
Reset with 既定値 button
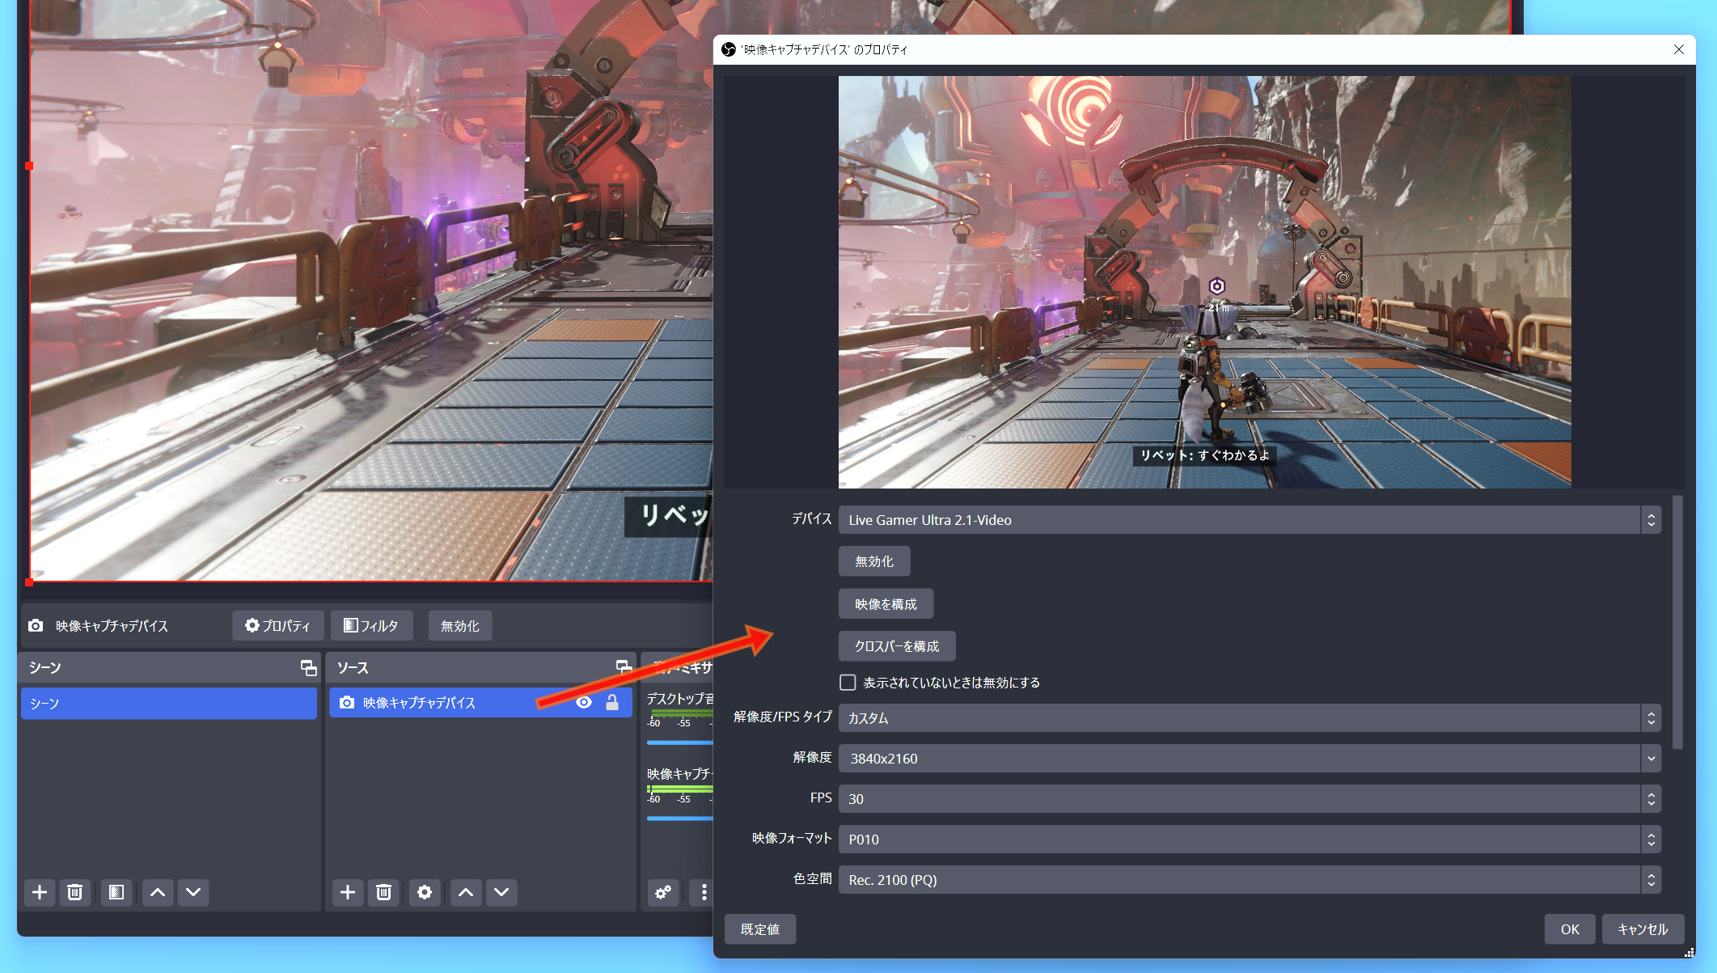(x=760, y=929)
